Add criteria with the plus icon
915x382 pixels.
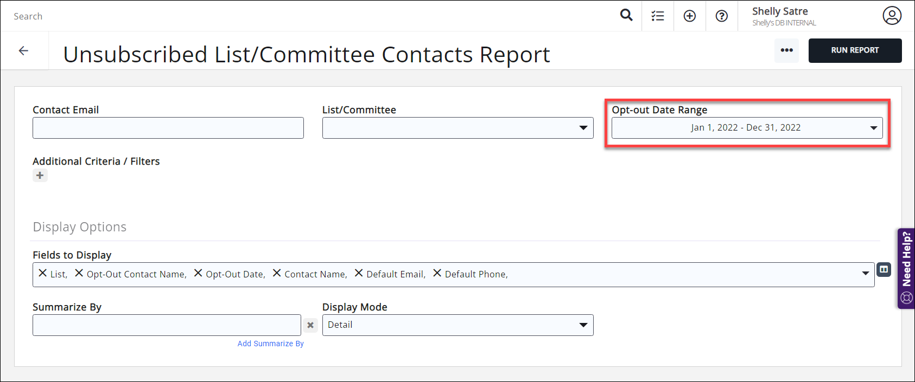[40, 176]
